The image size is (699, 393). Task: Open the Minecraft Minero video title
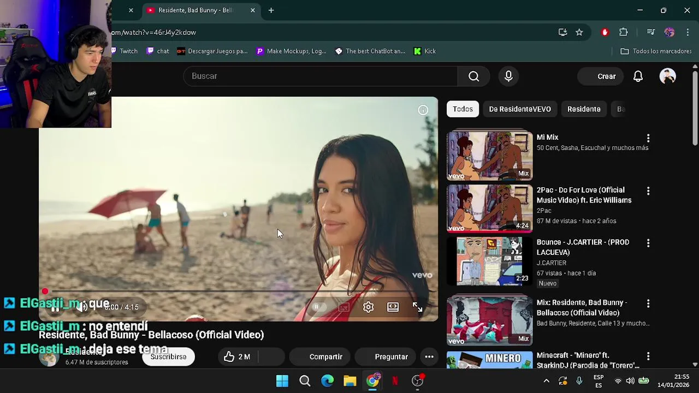[x=588, y=360]
